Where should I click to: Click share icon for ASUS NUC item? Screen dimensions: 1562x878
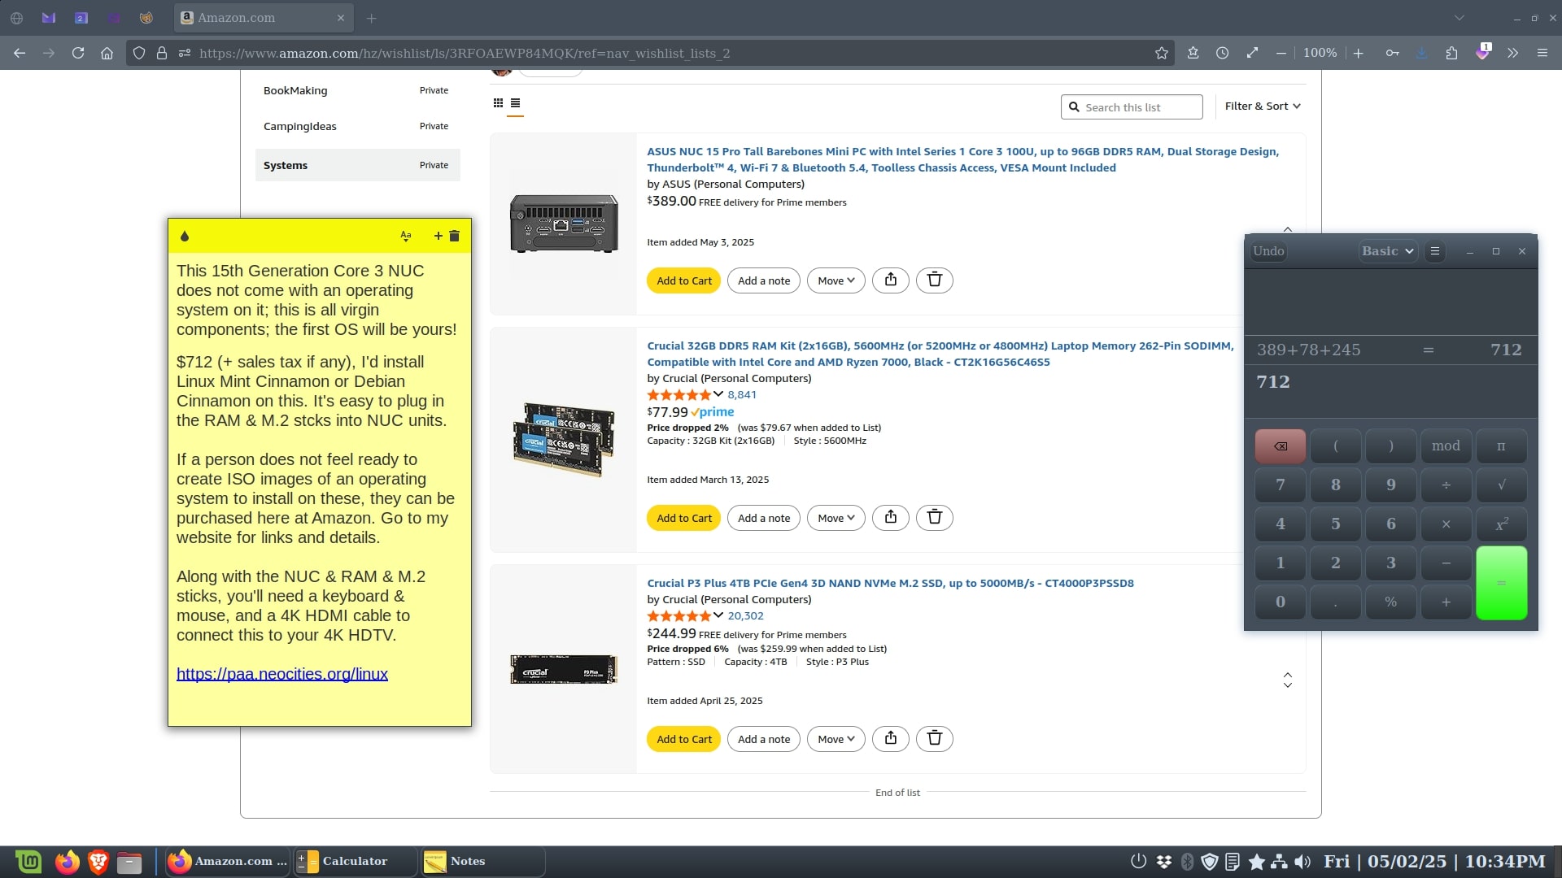pos(891,280)
